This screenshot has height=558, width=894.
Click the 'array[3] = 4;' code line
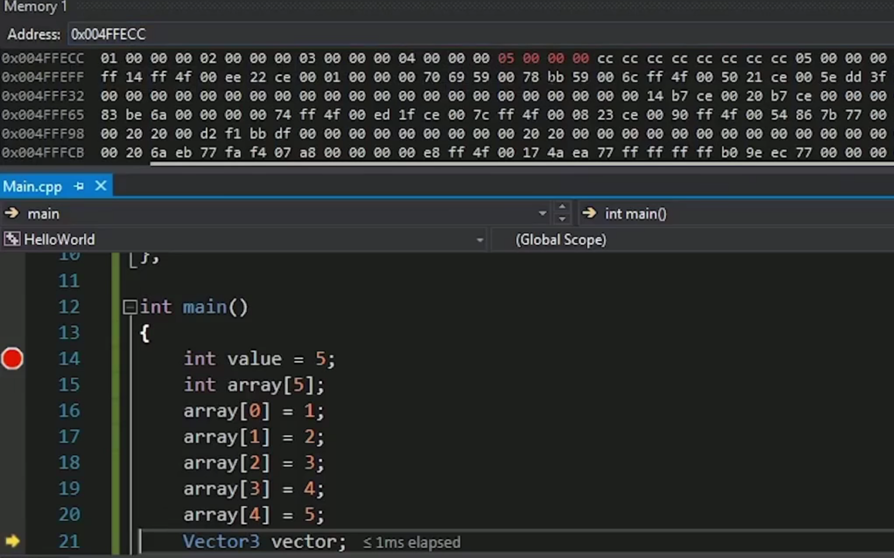(254, 489)
